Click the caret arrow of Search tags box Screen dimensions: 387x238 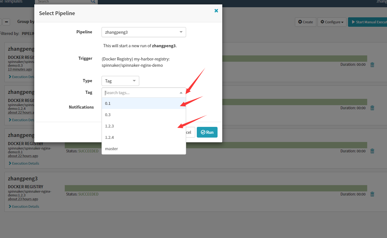[x=181, y=93]
